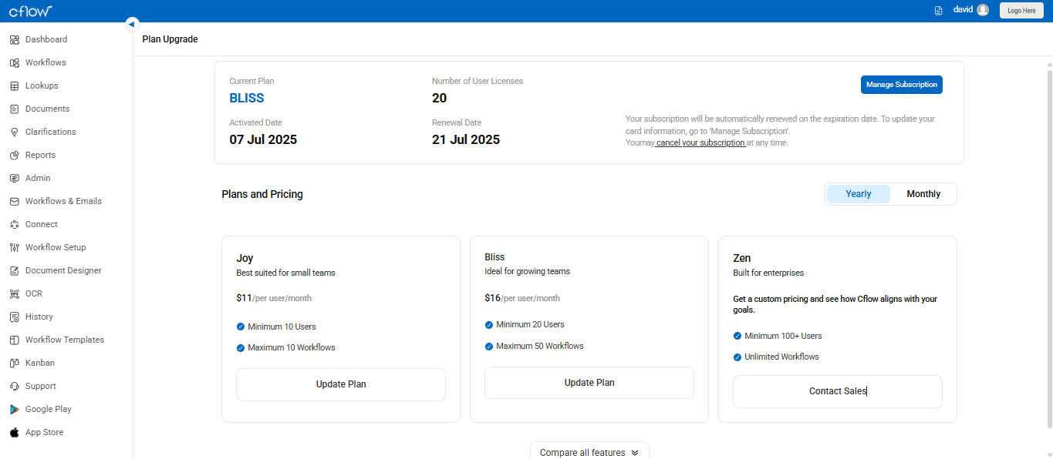Image resolution: width=1053 pixels, height=459 pixels.
Task: Click the Support headset icon
Action: (14, 386)
